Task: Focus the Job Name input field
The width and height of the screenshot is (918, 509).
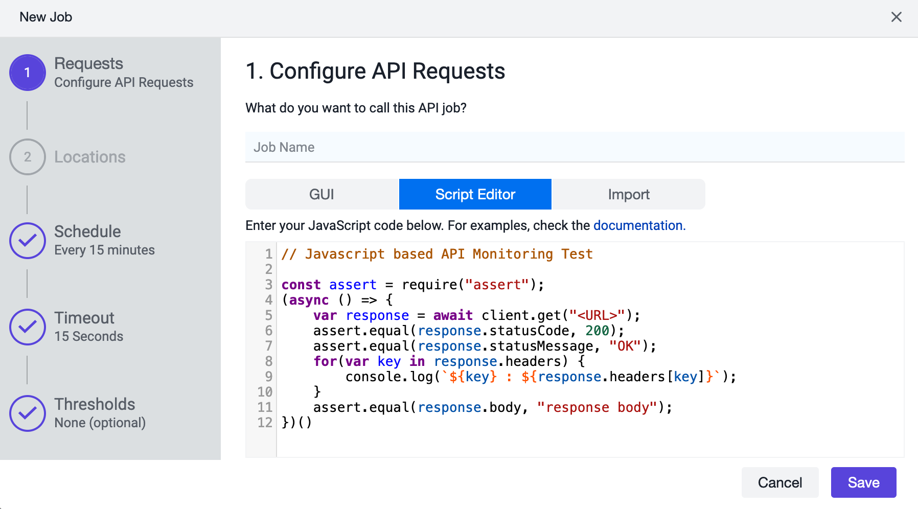Action: [x=575, y=147]
